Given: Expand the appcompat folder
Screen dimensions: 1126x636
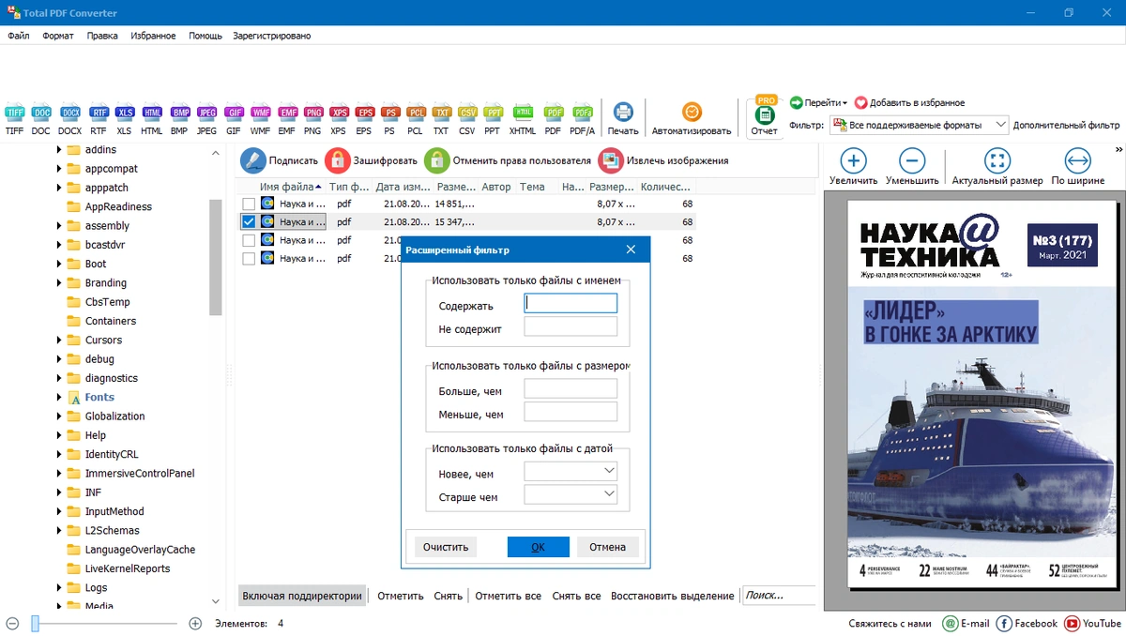Looking at the screenshot, I should tap(59, 169).
